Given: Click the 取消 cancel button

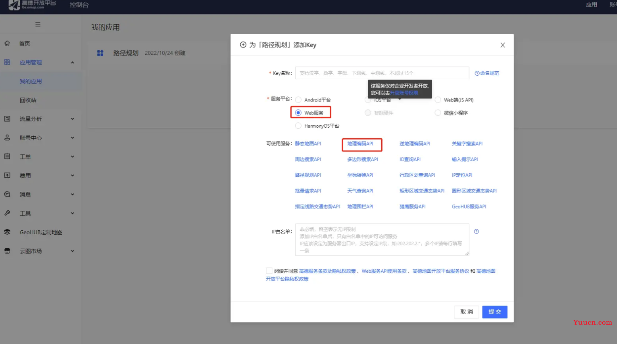Looking at the screenshot, I should pyautogui.click(x=467, y=312).
